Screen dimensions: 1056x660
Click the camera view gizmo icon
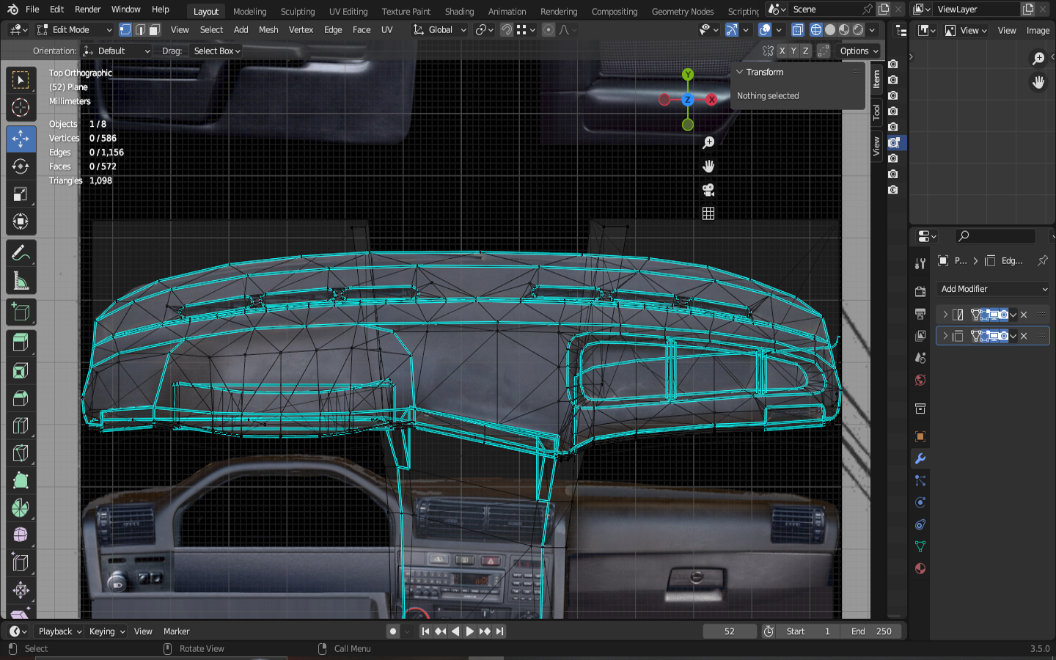708,190
